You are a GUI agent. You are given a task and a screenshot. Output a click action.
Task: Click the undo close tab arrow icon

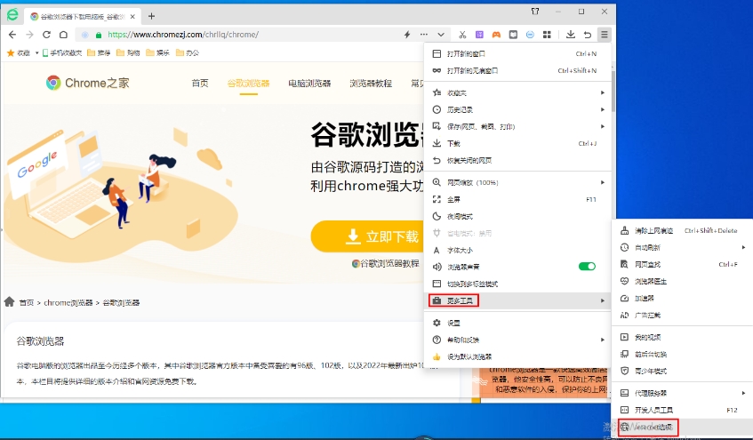coord(588,35)
